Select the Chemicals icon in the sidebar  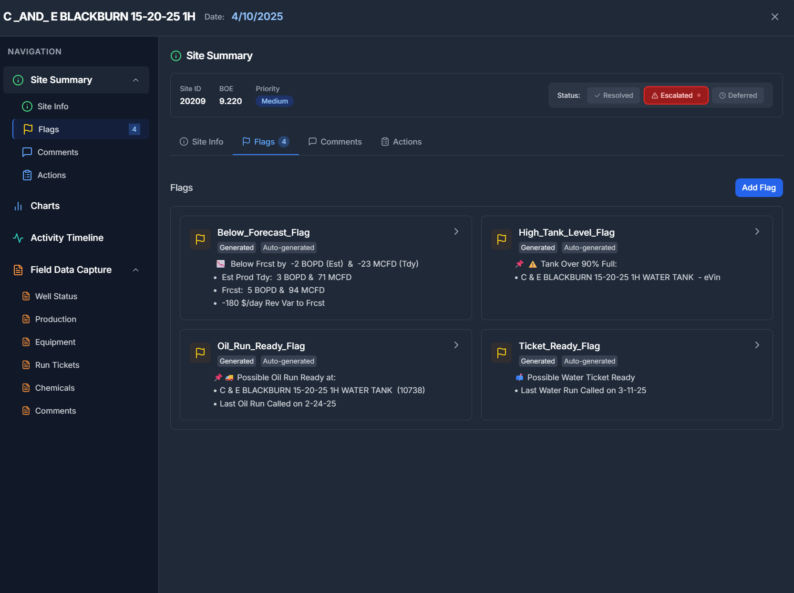tap(26, 387)
